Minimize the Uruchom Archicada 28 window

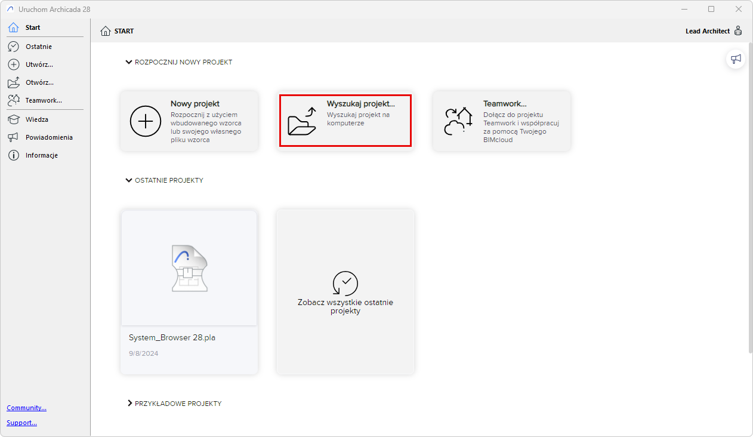tap(684, 9)
